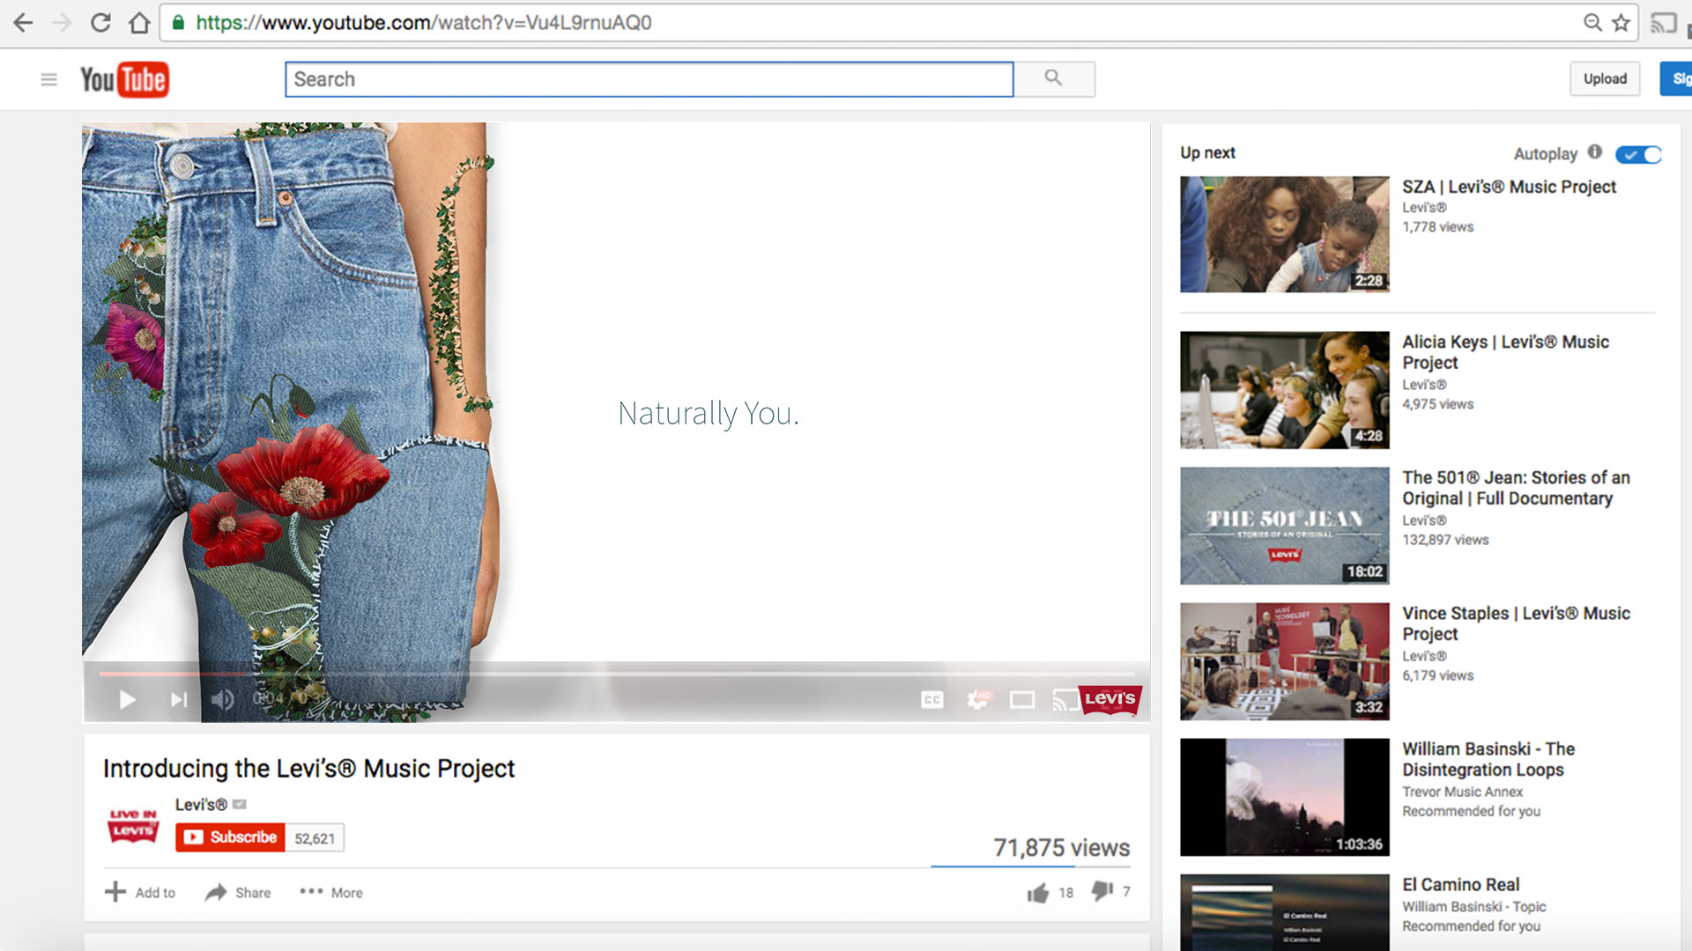Click the 132,897 views text
The height and width of the screenshot is (951, 1692).
[x=1445, y=540]
